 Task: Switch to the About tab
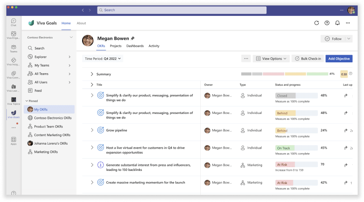point(81,23)
